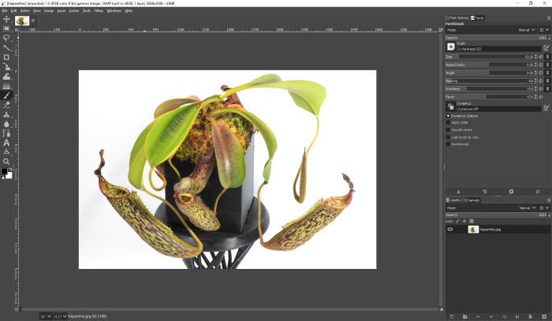Select the Free Select lasso tool

(6, 38)
